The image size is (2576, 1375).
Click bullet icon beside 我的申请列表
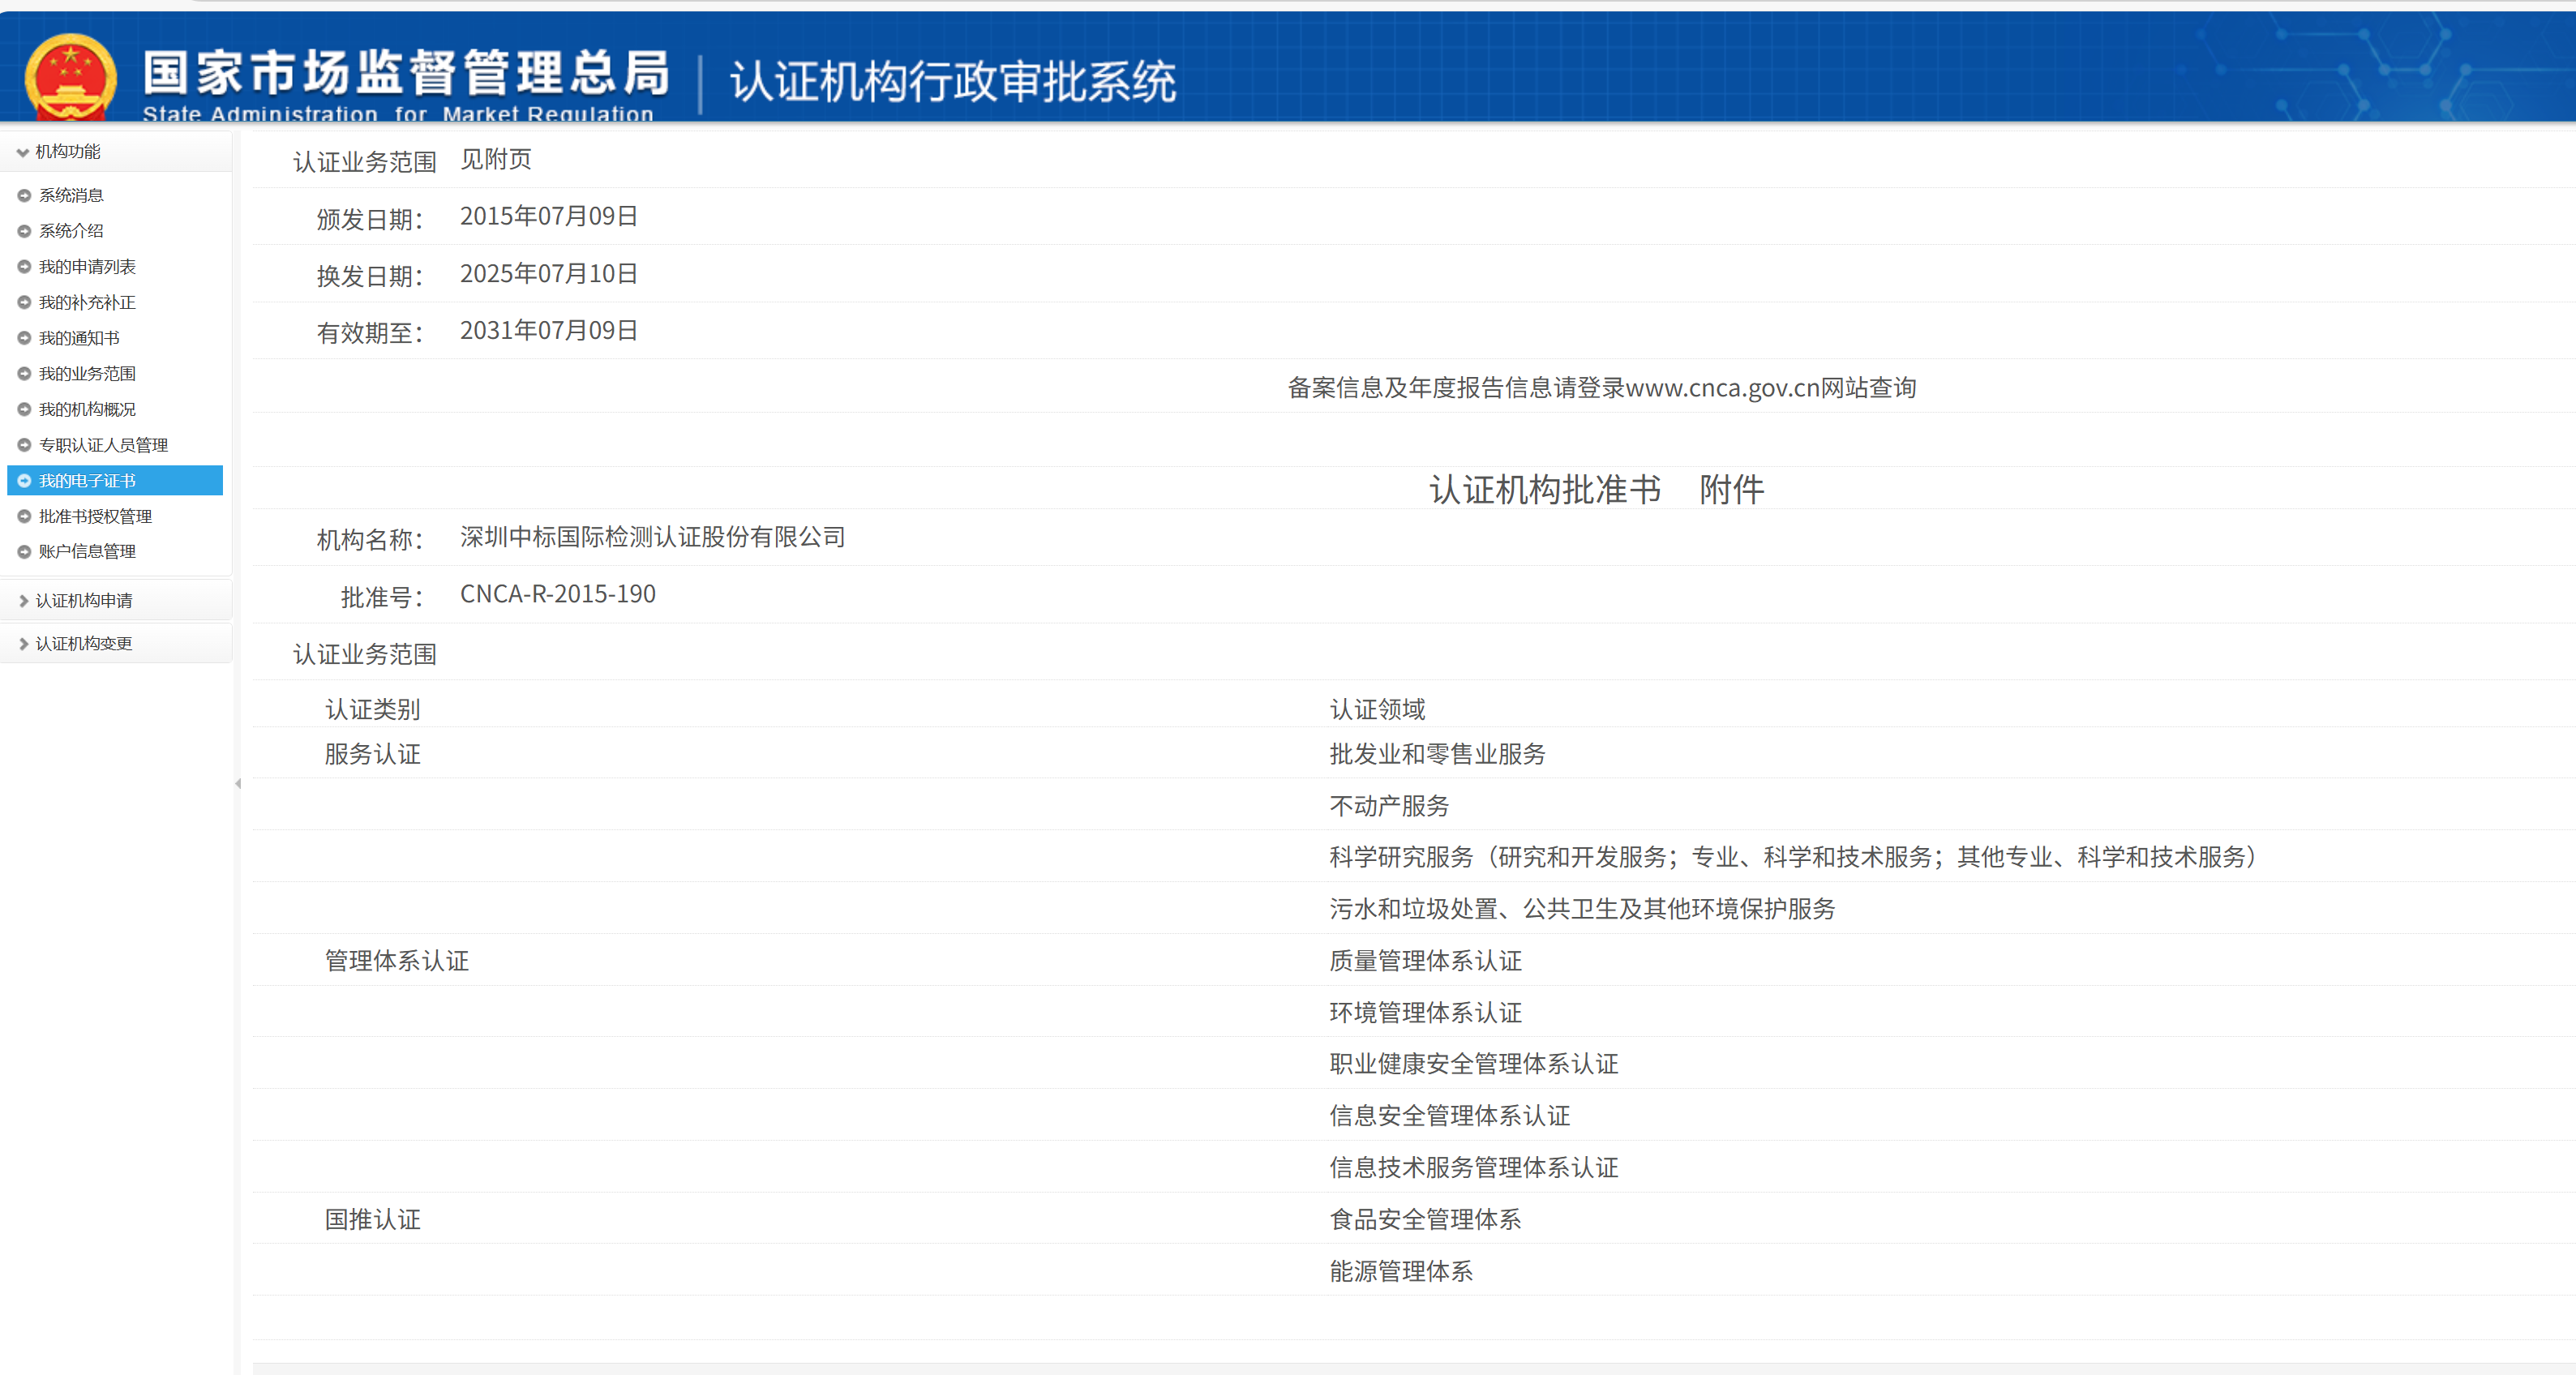24,267
